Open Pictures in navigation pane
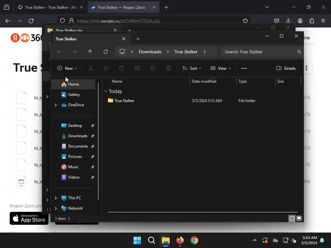 73,157
